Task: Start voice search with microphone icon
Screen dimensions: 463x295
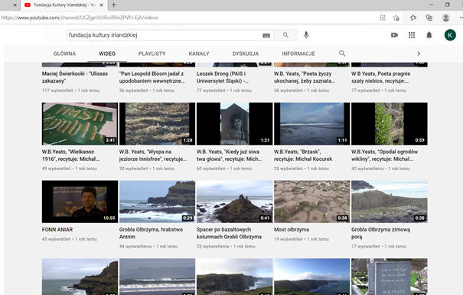Action: click(306, 35)
